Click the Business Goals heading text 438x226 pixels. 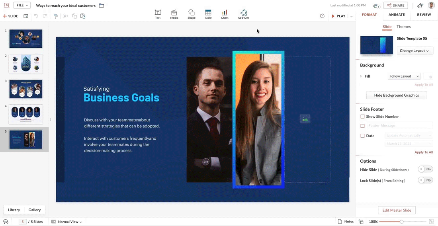coord(121,97)
